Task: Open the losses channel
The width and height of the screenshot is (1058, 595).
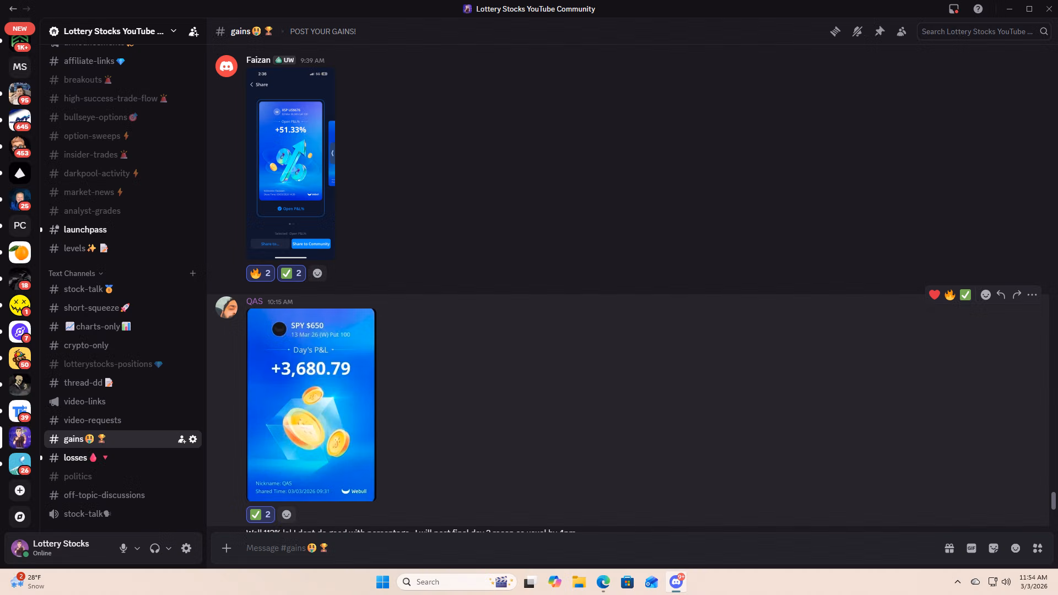Action: pos(122,458)
